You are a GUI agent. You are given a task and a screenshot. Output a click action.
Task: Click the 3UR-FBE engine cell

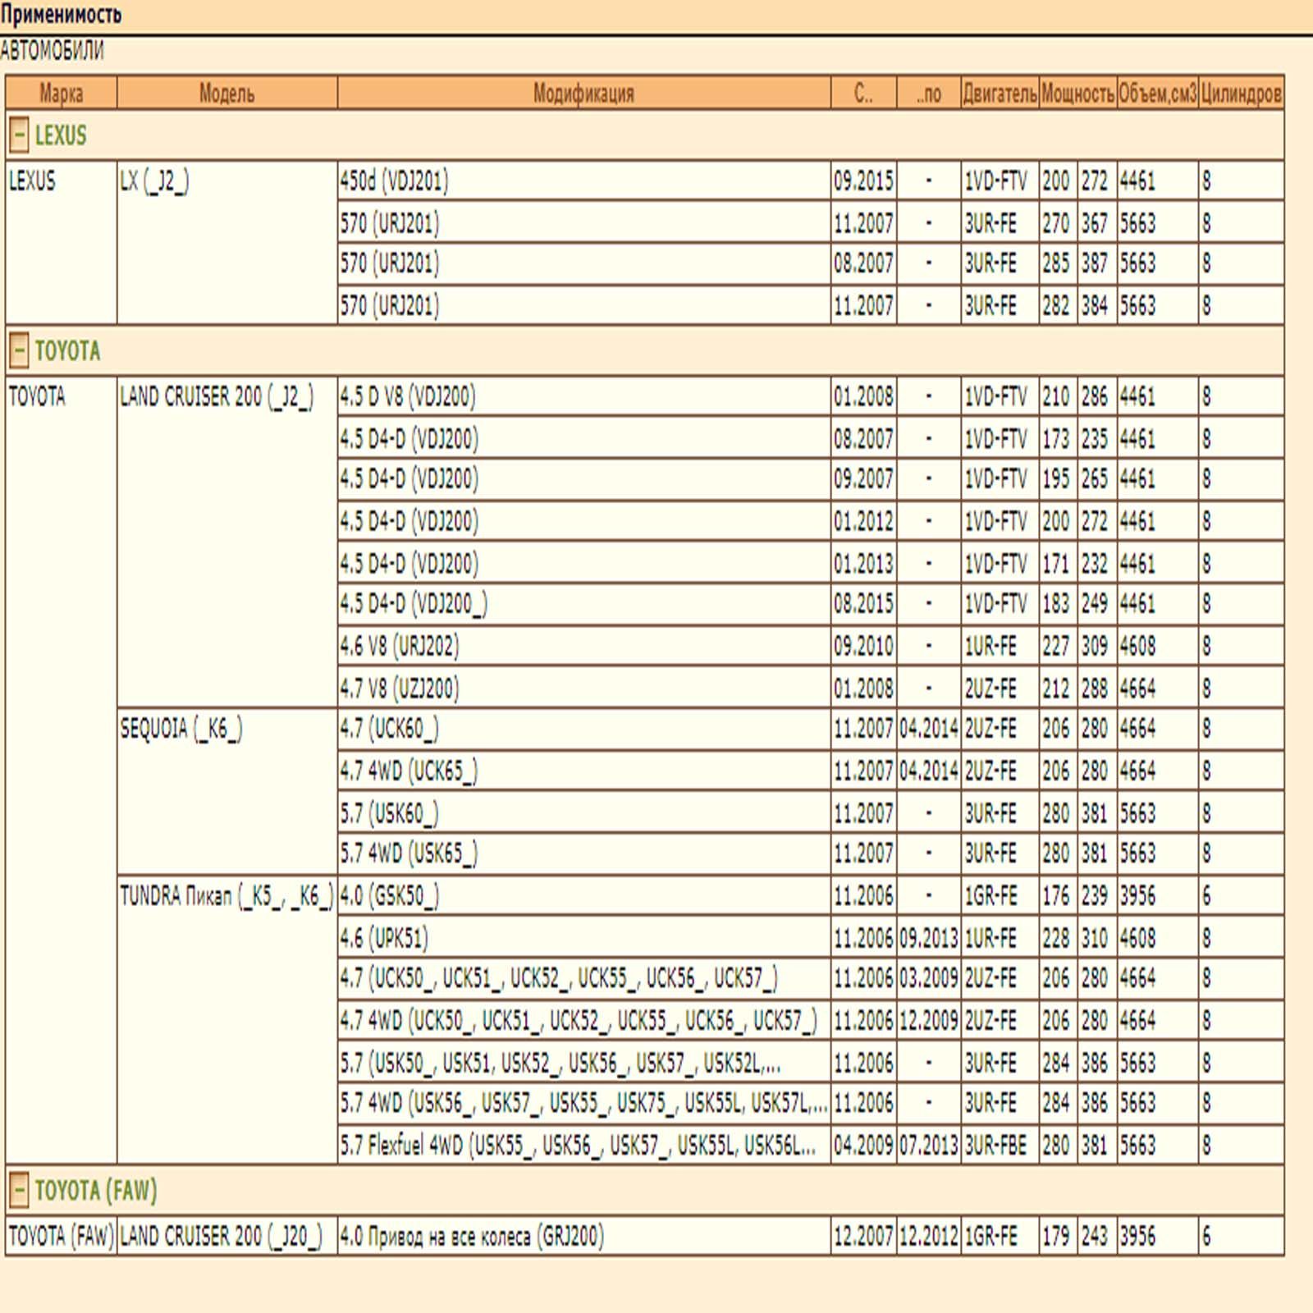(x=1000, y=1145)
